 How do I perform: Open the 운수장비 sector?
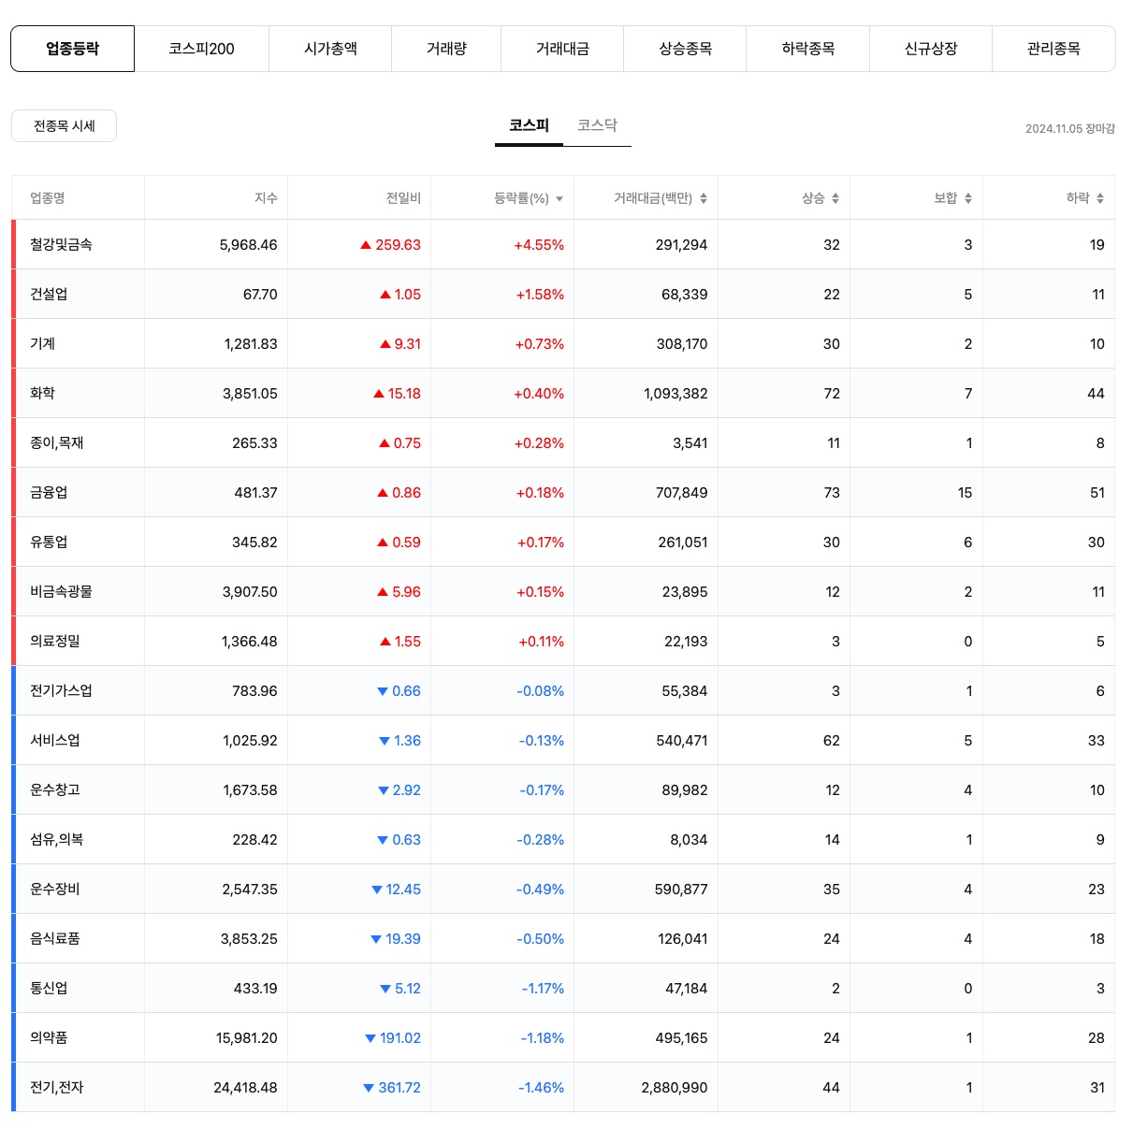(55, 889)
